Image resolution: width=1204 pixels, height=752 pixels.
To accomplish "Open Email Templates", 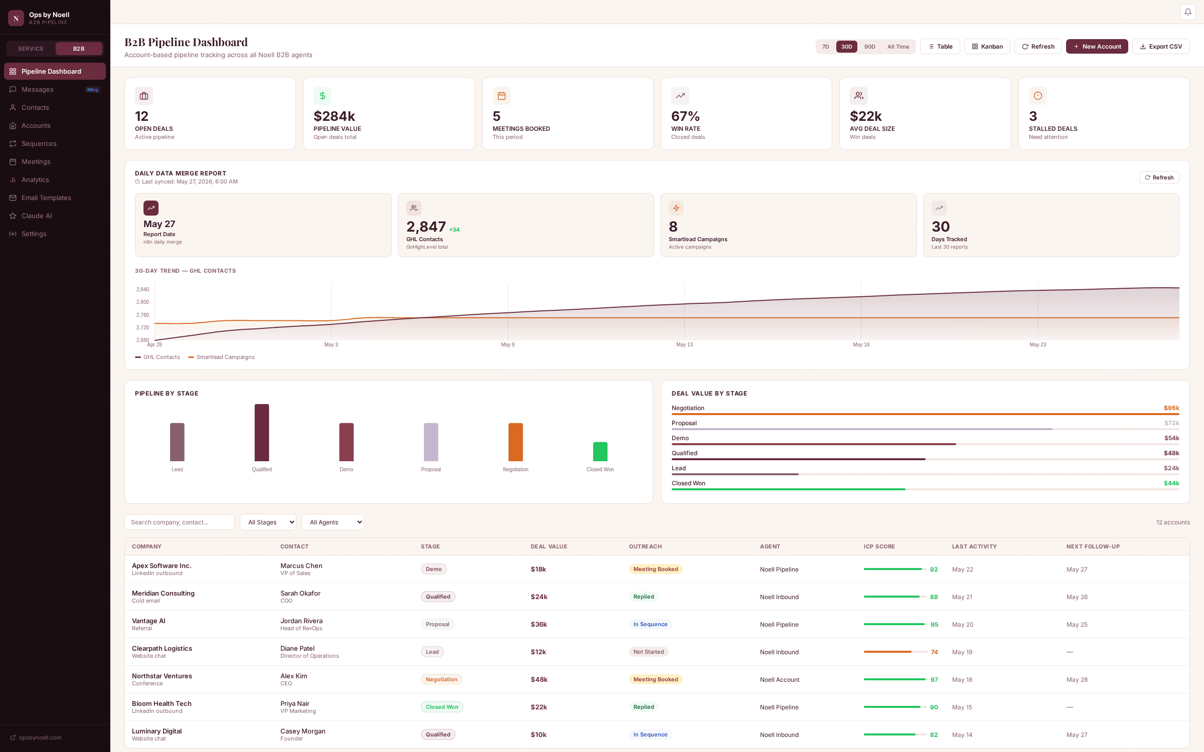I will click(x=55, y=198).
